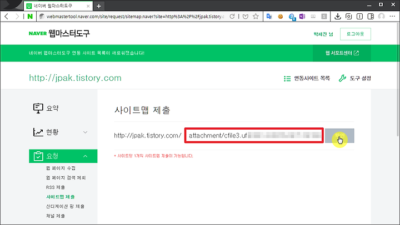The height and width of the screenshot is (225, 400).
Task: Click the faded card extension icon
Action: pos(313,17)
